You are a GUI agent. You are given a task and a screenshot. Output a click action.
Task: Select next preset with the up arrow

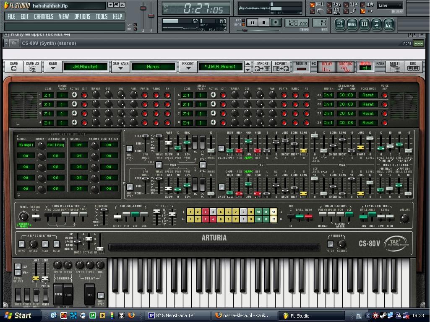[248, 64]
